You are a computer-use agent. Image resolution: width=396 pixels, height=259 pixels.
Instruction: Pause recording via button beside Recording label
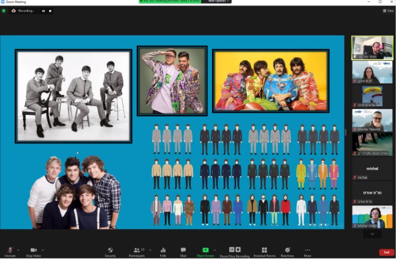point(43,11)
